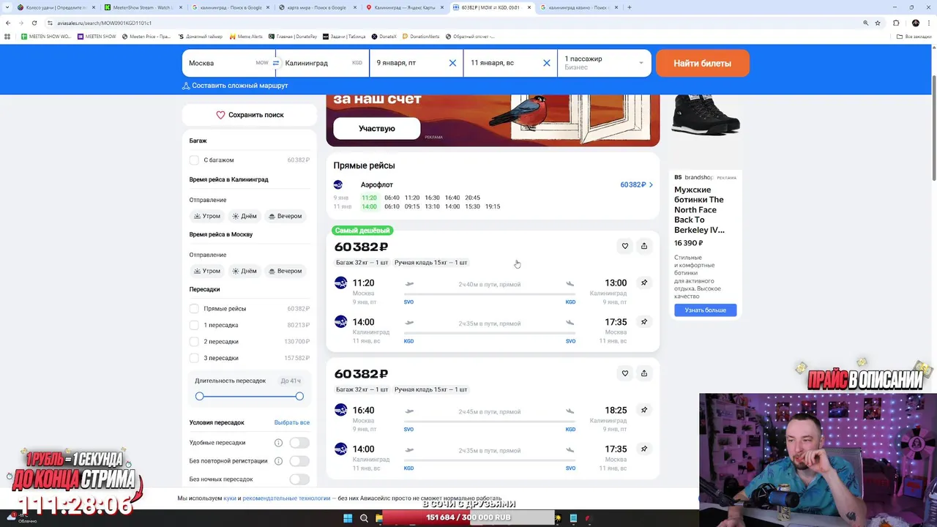Open info icon for Без повторной регистрации
Image resolution: width=937 pixels, height=527 pixels.
click(x=278, y=461)
